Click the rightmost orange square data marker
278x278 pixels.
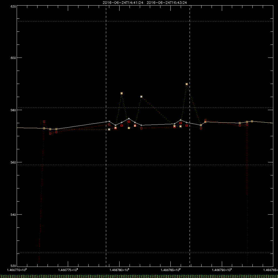(x=252, y=121)
